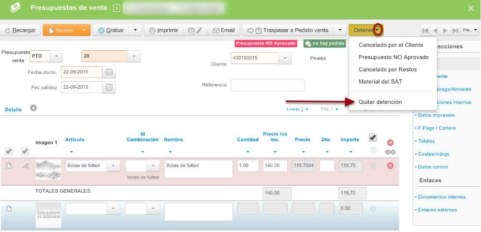Click the Detener button

pos(363,30)
